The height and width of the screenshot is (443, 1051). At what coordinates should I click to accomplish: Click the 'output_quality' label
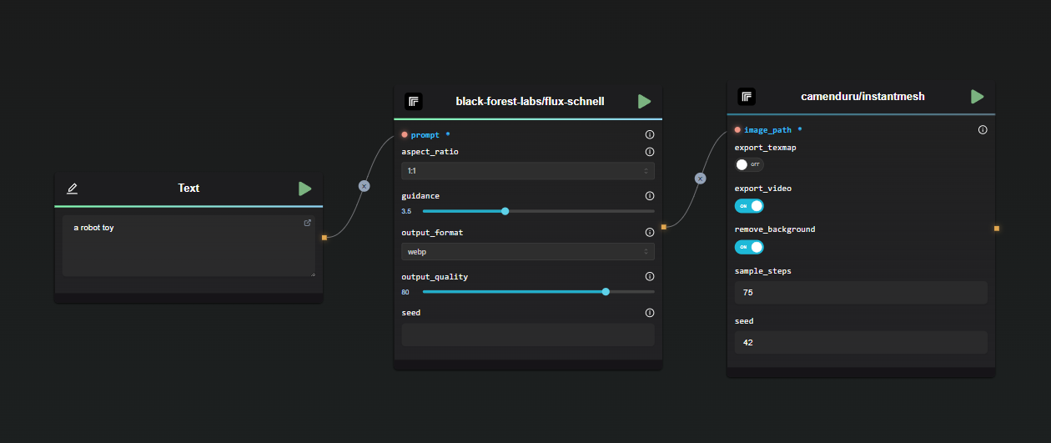(435, 277)
